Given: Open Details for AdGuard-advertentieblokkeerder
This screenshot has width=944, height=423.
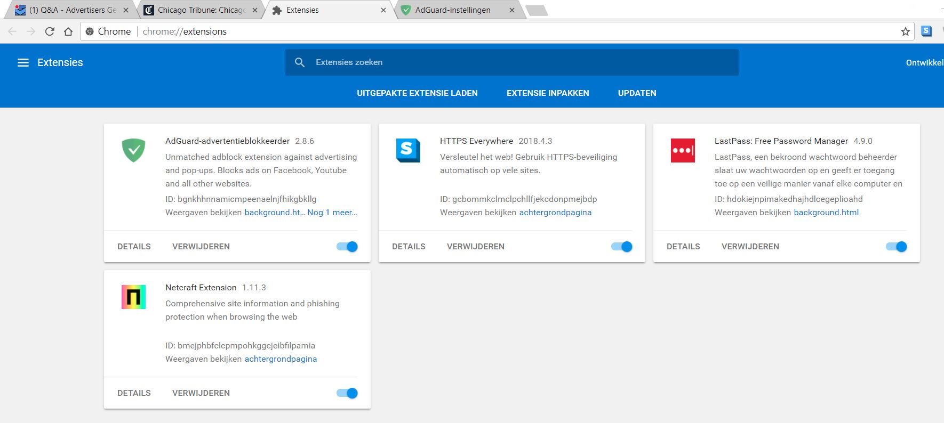Looking at the screenshot, I should click(134, 247).
